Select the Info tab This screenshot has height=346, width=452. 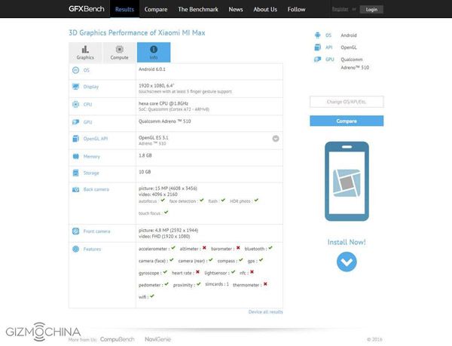tap(154, 52)
